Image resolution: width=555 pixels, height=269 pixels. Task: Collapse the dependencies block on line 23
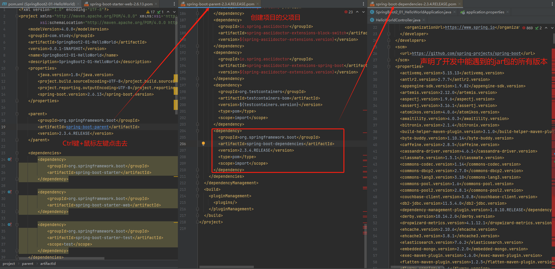17,153
